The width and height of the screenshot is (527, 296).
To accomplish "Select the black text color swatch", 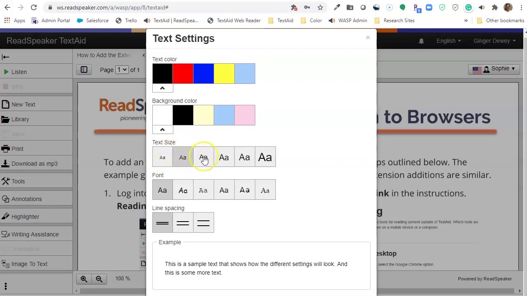I will tap(163, 74).
